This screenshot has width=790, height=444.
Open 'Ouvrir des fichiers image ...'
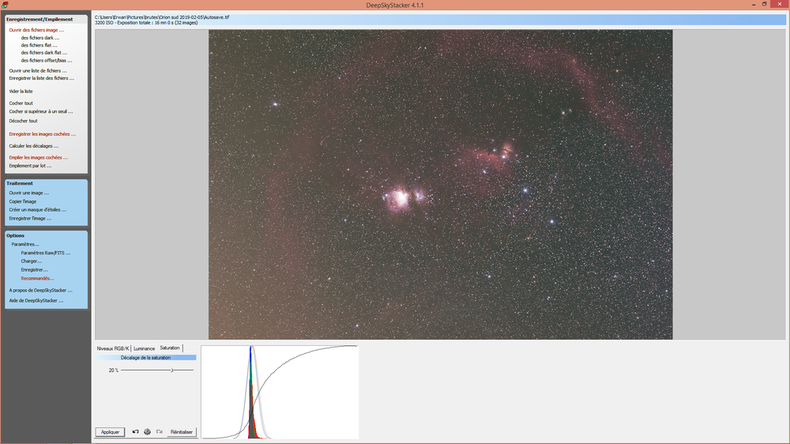coord(36,30)
